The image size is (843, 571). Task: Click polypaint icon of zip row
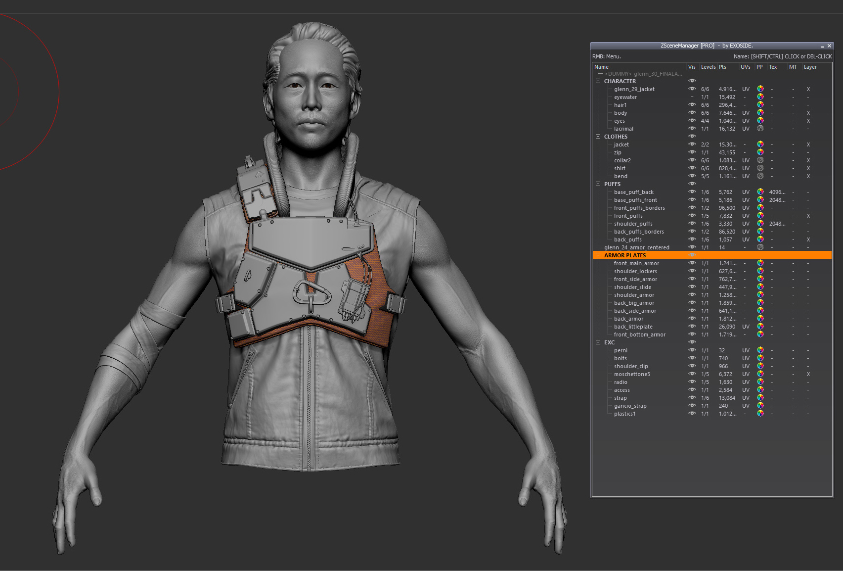[x=760, y=152]
